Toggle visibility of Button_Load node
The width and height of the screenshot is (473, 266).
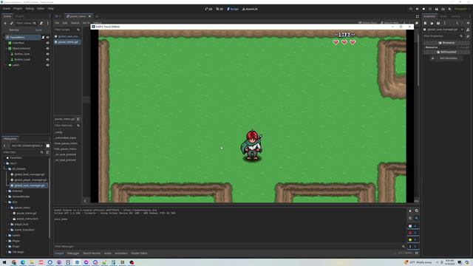tap(47, 59)
